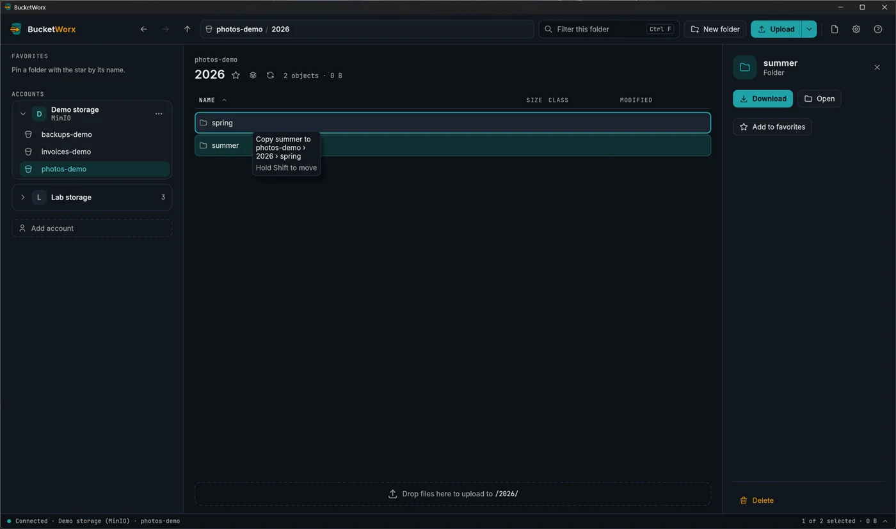Select the summer folder row
Image resolution: width=896 pixels, height=529 pixels.
coord(452,145)
